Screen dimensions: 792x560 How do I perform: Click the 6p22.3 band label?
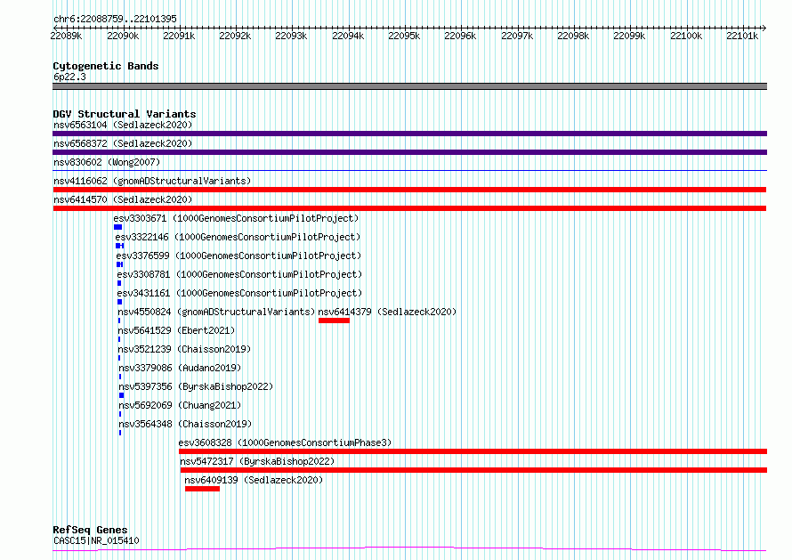[x=69, y=77]
